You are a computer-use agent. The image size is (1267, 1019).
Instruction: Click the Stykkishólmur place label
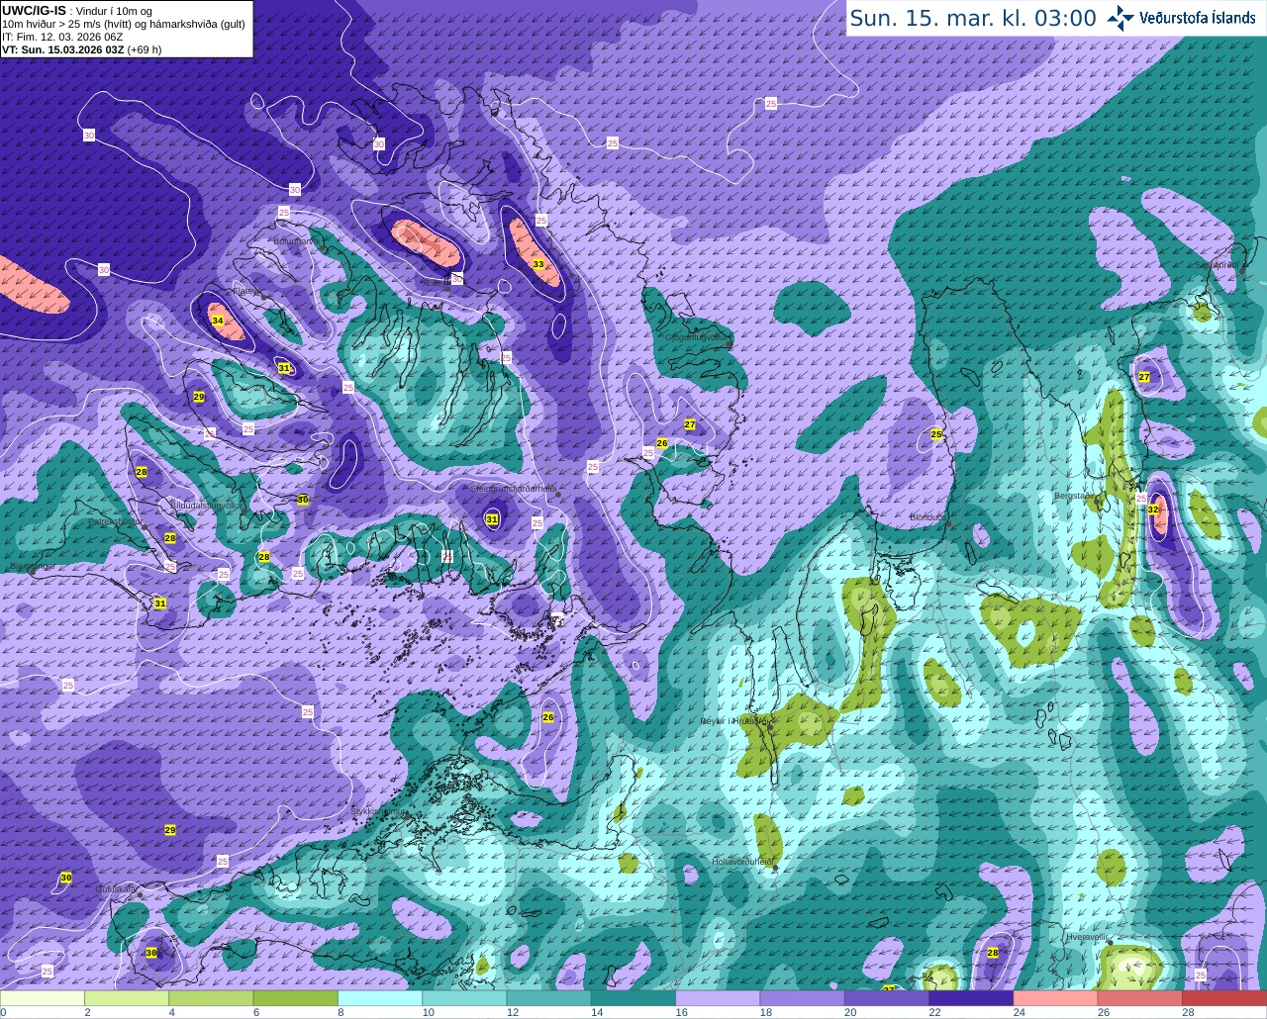pos(378,811)
